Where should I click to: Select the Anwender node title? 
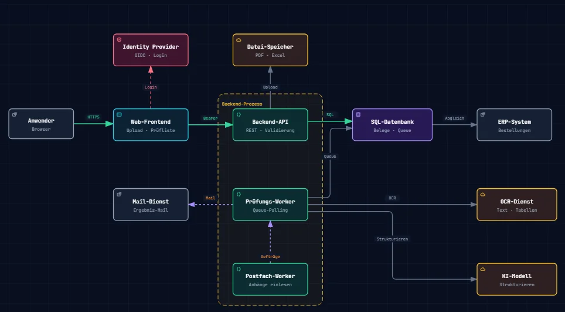[41, 121]
